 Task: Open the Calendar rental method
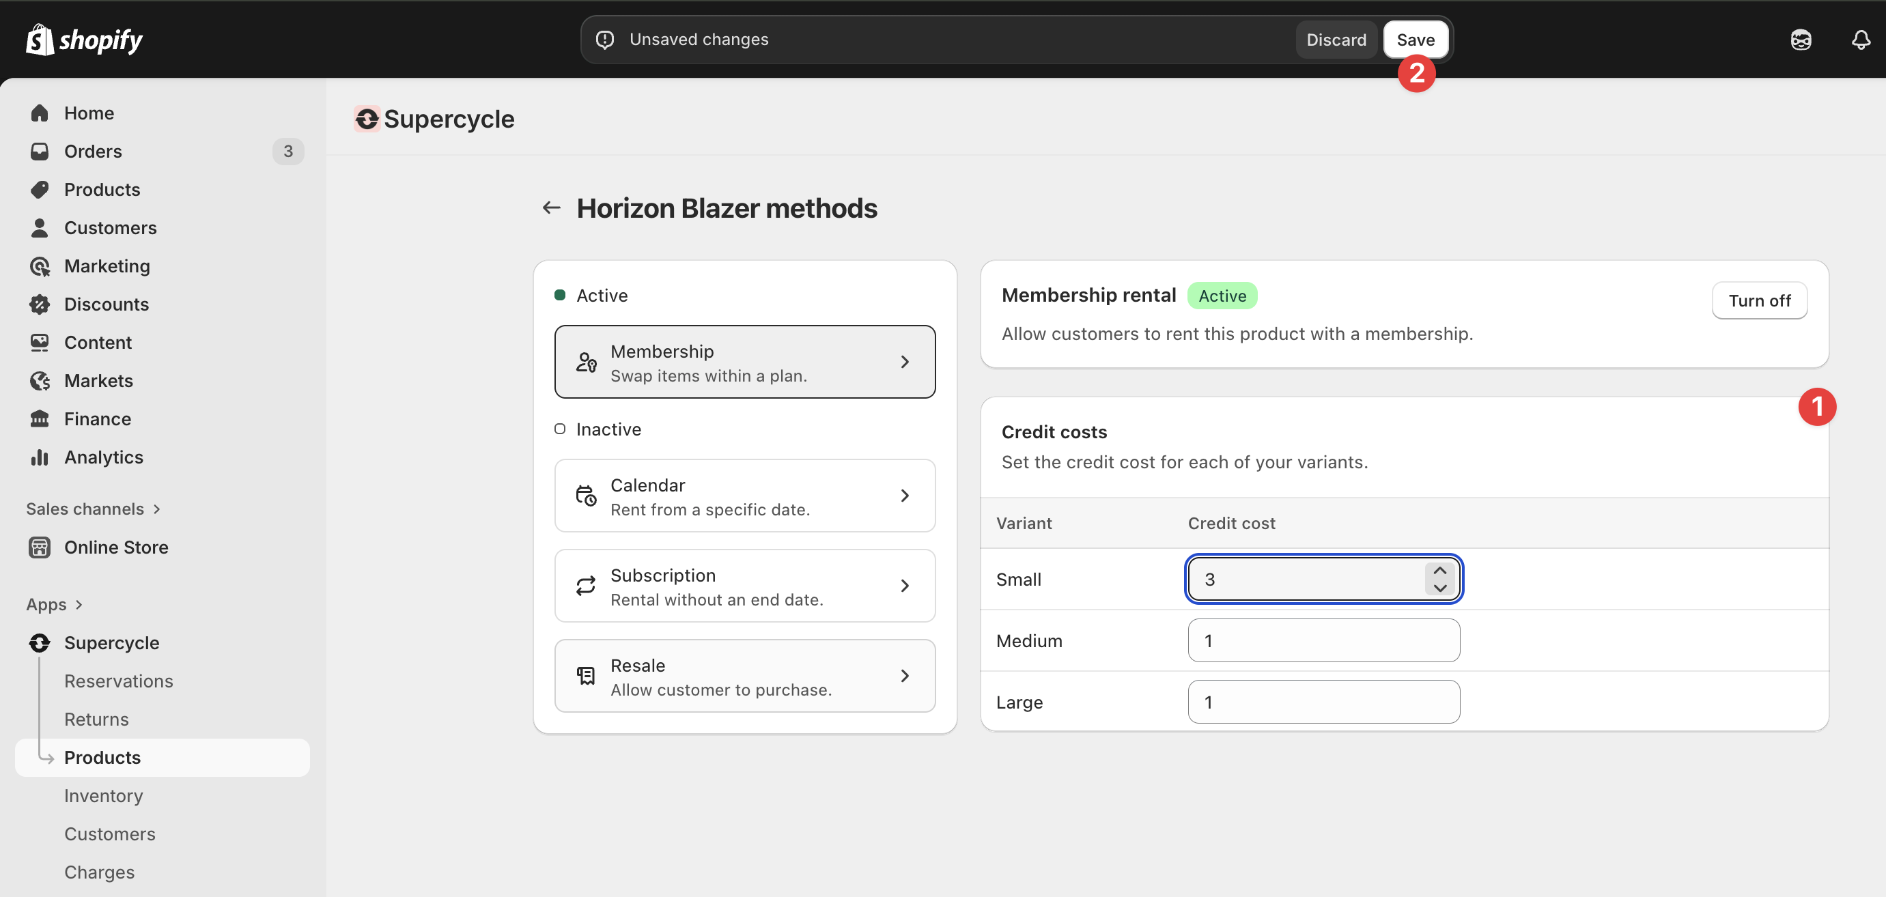pos(744,496)
